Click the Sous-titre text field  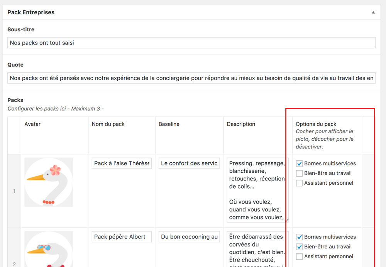click(x=191, y=43)
